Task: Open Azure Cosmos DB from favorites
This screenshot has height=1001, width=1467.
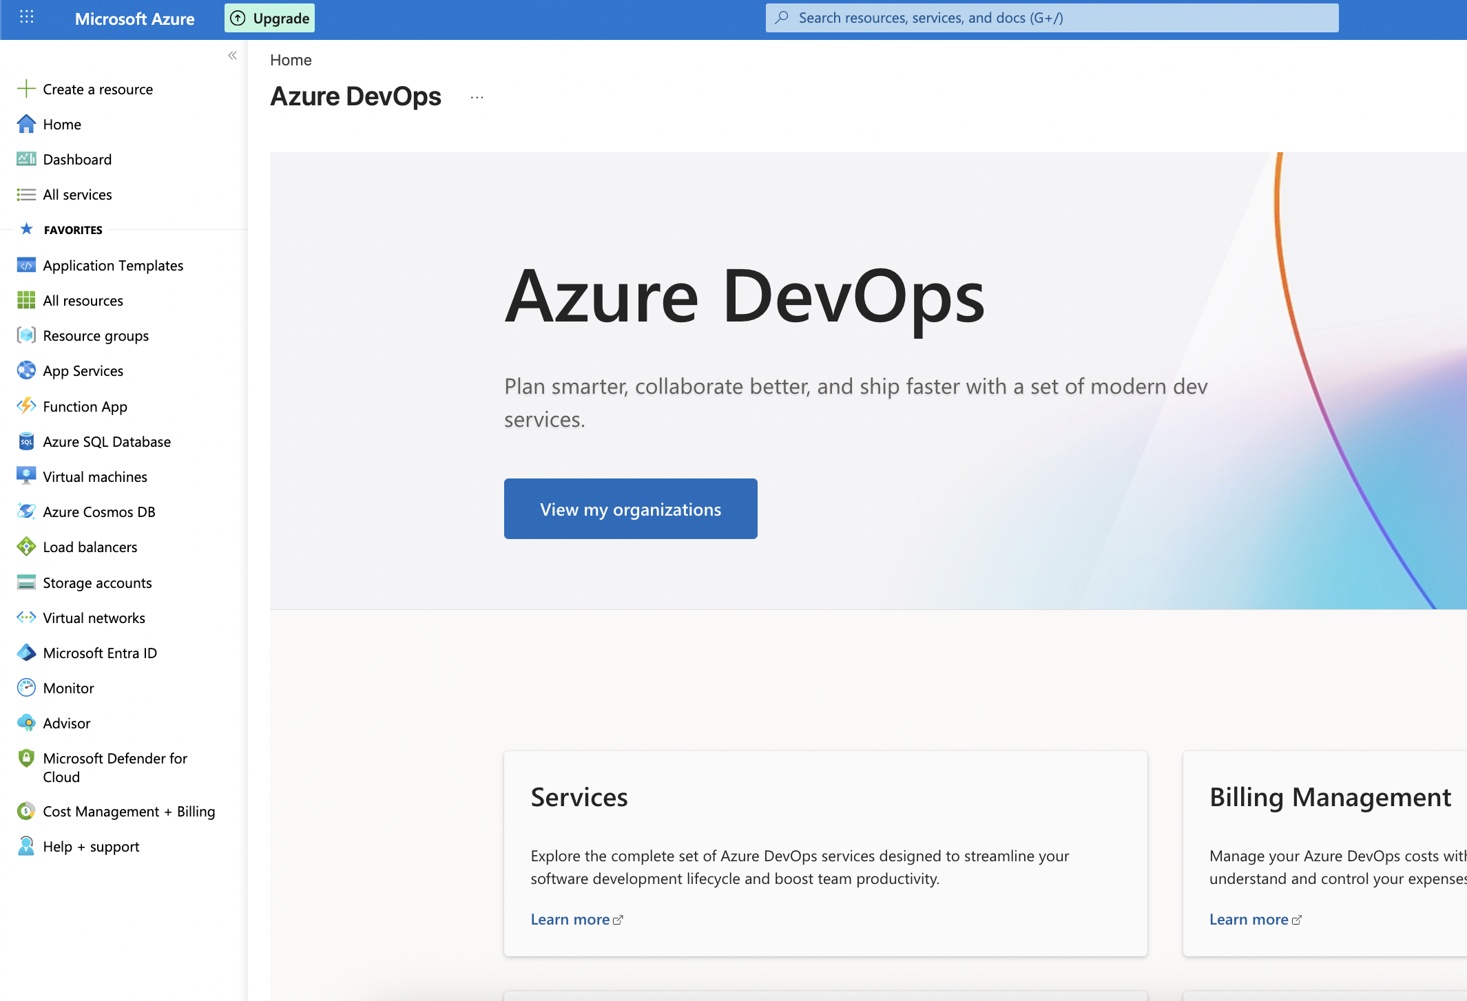Action: (99, 512)
